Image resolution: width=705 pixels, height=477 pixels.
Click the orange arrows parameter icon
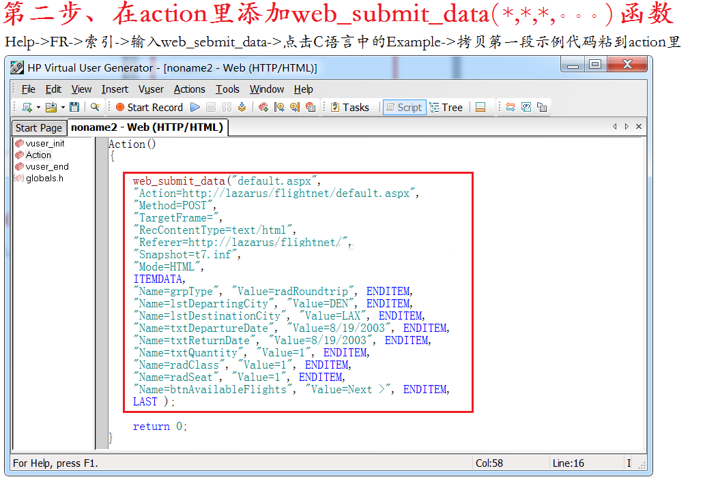510,107
